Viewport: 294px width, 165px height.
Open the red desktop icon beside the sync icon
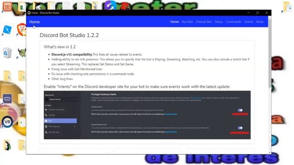click(x=125, y=6)
